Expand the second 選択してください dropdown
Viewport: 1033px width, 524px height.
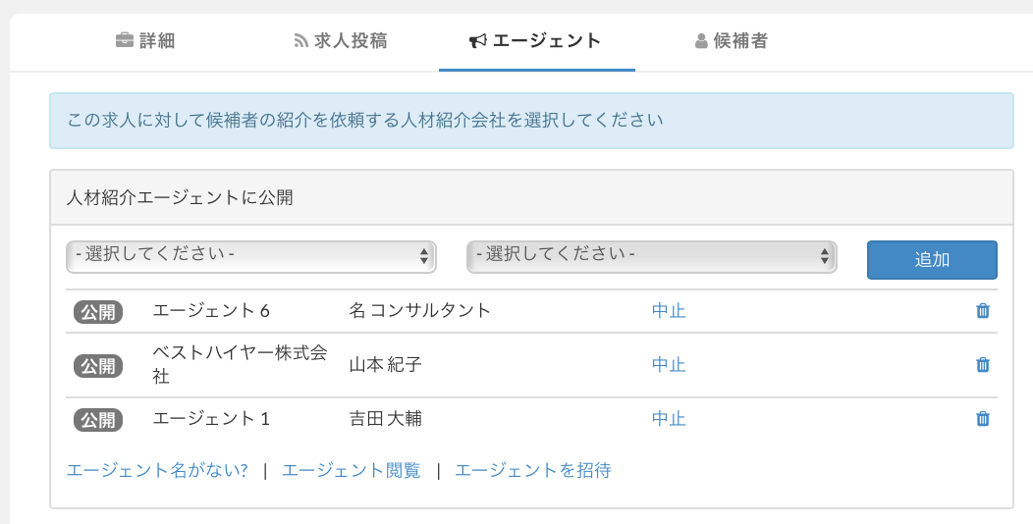(651, 256)
